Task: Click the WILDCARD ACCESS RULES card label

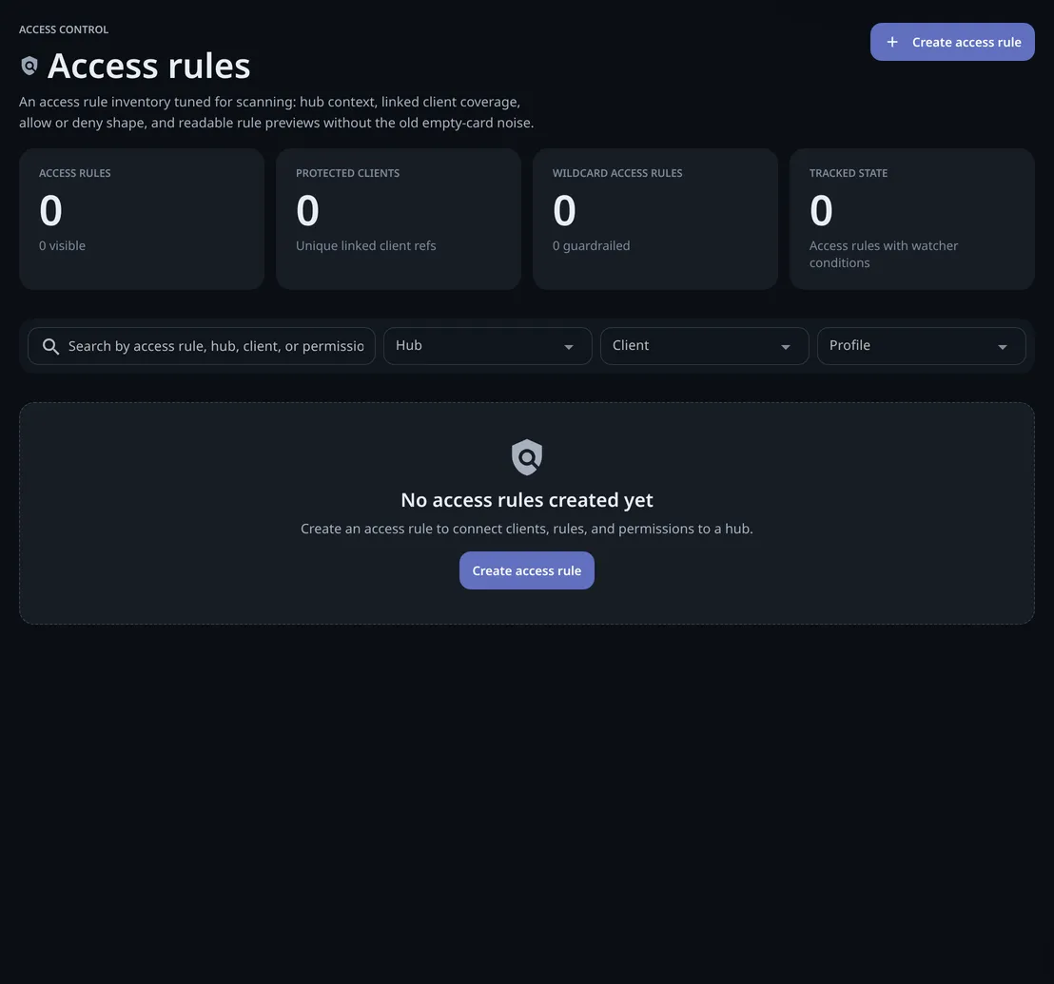Action: (x=617, y=173)
